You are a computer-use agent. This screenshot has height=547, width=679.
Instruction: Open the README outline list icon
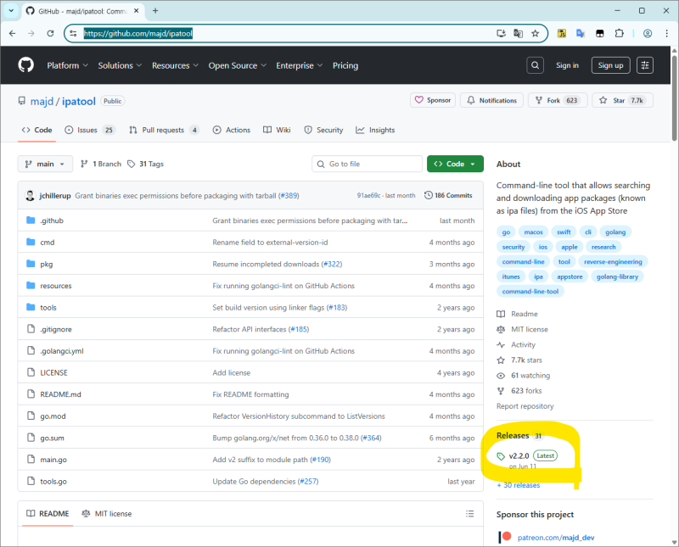coord(470,514)
